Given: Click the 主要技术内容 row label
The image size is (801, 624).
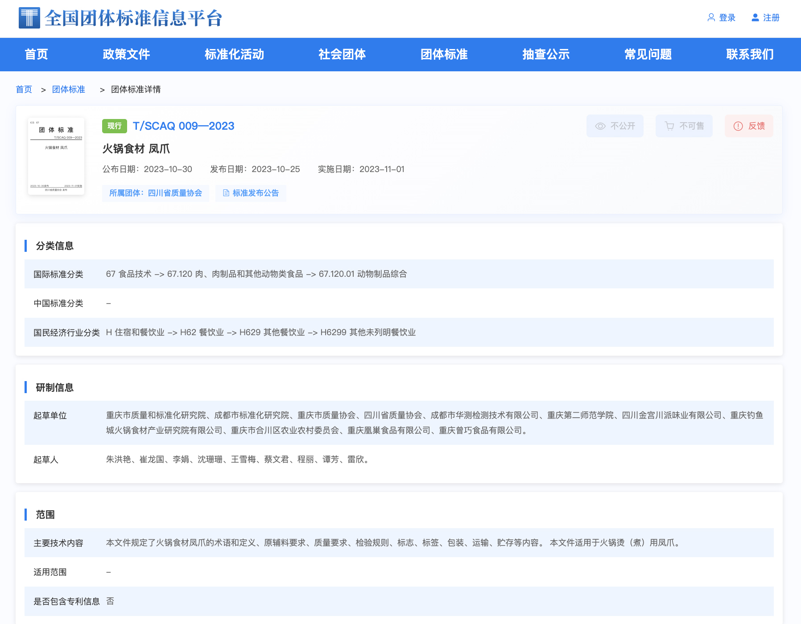Looking at the screenshot, I should 58,543.
